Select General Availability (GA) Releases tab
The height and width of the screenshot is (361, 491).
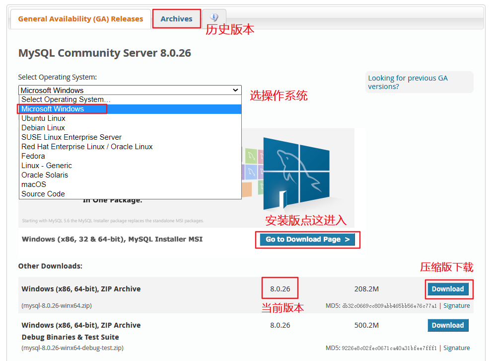coord(80,19)
